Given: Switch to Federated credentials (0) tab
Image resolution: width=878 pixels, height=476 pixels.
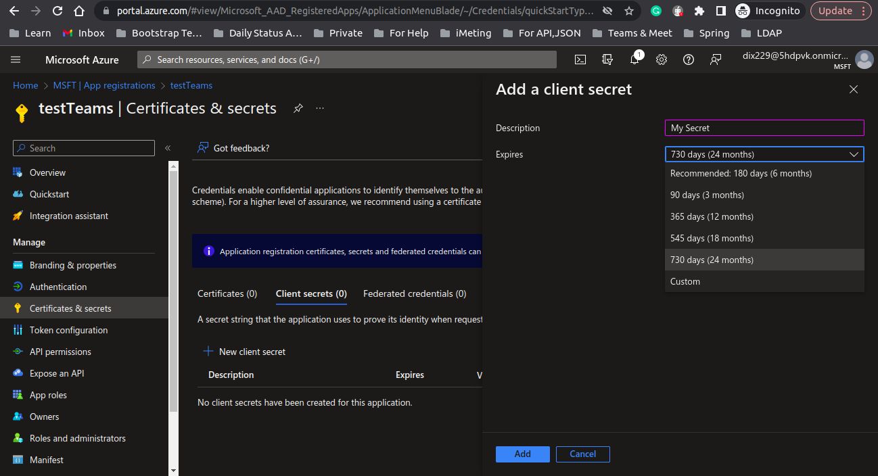Looking at the screenshot, I should coord(415,293).
